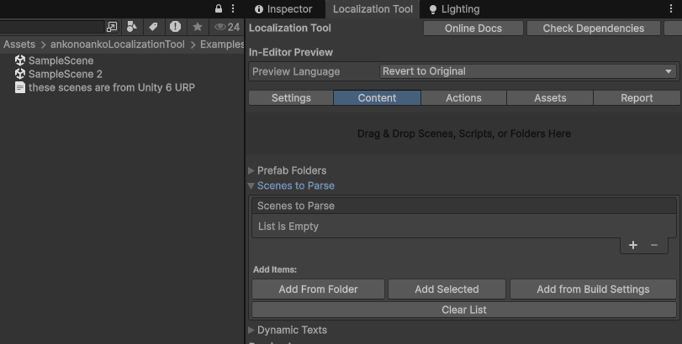Image resolution: width=682 pixels, height=344 pixels.
Task: Click the open-in-new-window search icon
Action: pos(113,27)
